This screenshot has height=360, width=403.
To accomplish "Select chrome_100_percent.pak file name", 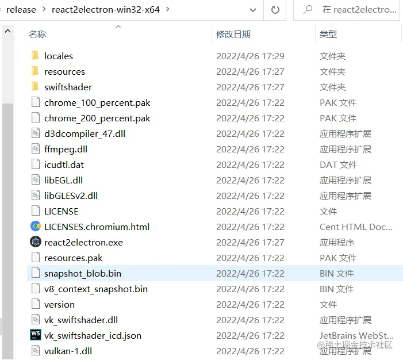I will (x=97, y=103).
